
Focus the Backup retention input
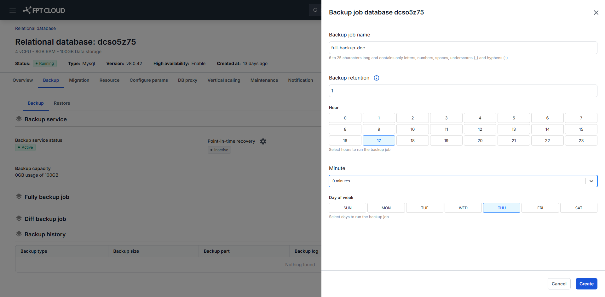point(463,91)
